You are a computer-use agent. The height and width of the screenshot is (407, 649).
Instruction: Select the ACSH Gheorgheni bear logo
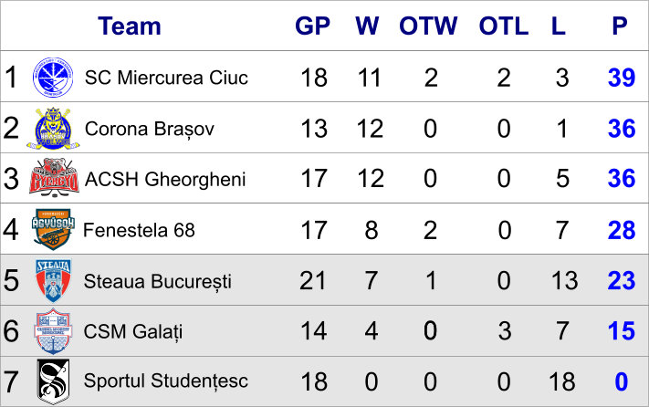[x=54, y=178]
